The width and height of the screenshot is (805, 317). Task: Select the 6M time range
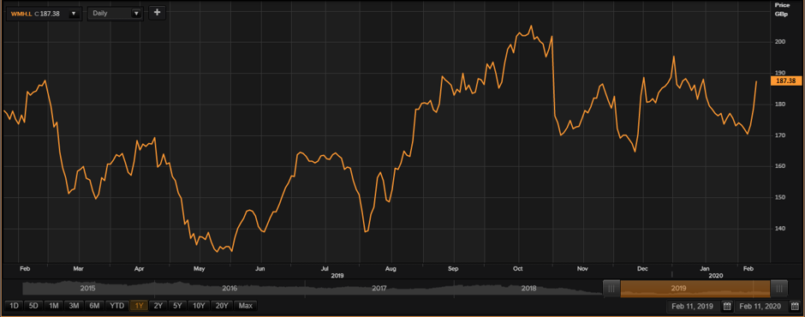pos(94,306)
